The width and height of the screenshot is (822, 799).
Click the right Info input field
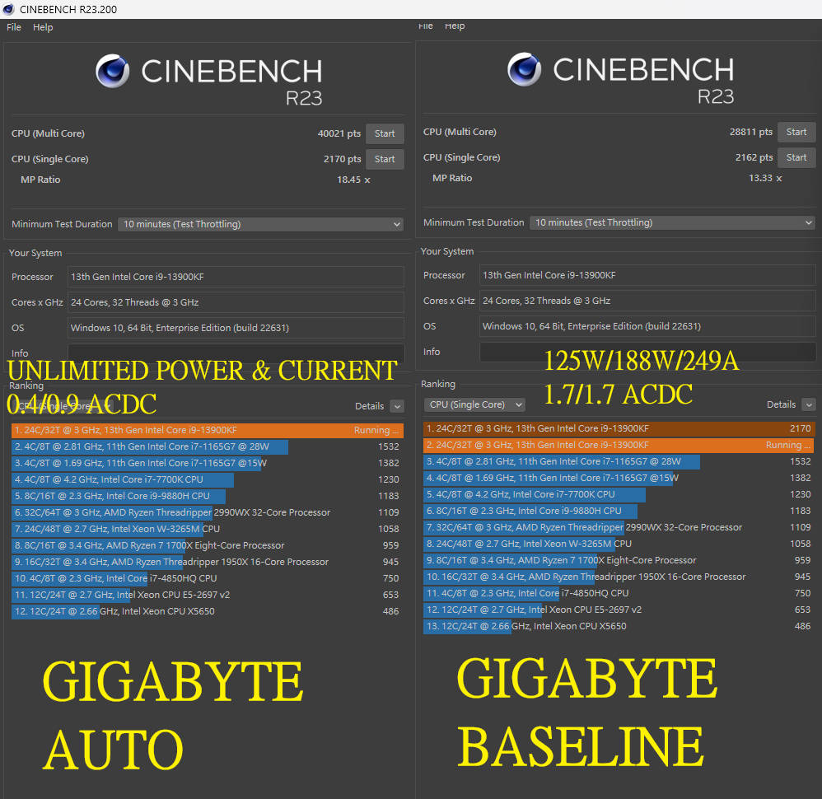pyautogui.click(x=647, y=352)
